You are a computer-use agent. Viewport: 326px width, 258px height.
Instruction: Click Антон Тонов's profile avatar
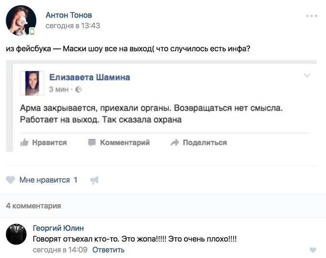point(20,21)
